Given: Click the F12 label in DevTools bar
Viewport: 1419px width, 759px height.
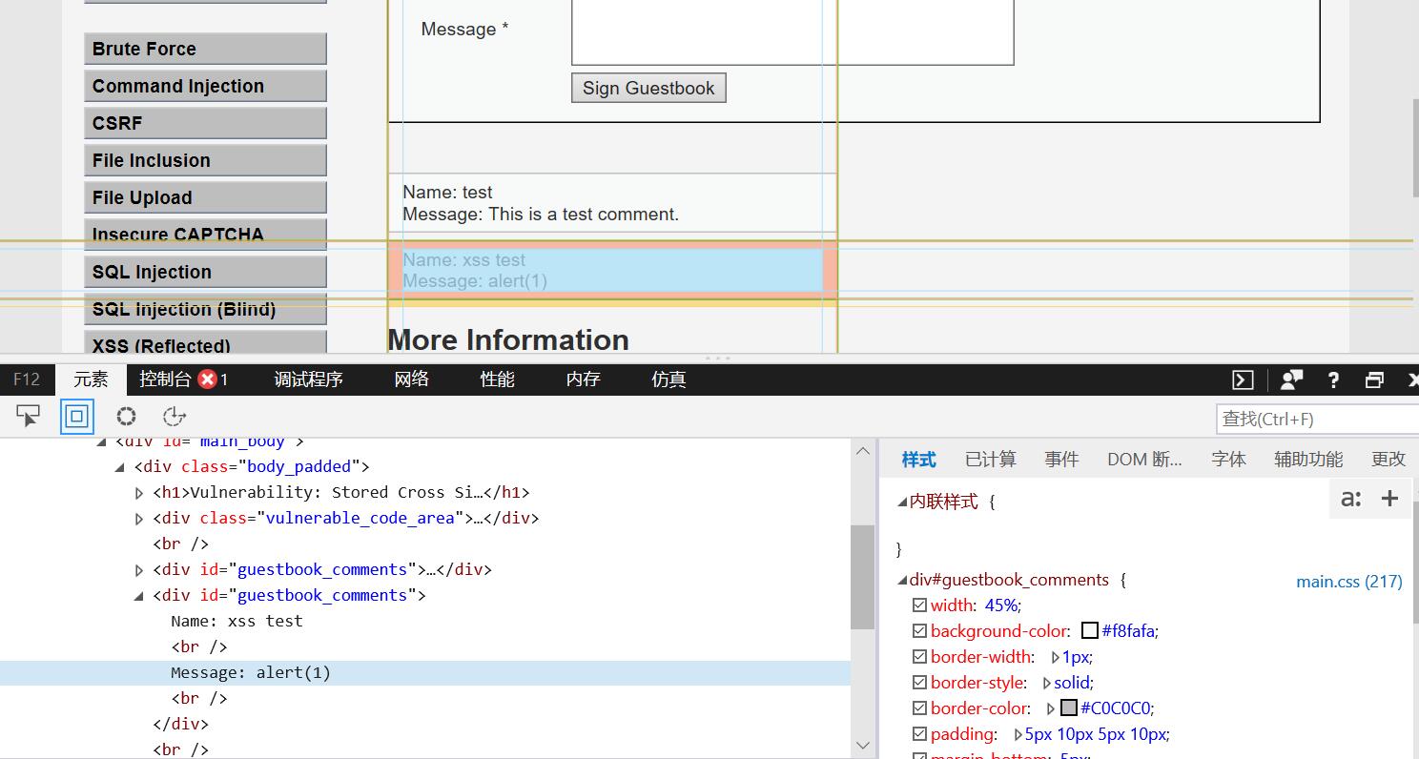Looking at the screenshot, I should point(27,379).
